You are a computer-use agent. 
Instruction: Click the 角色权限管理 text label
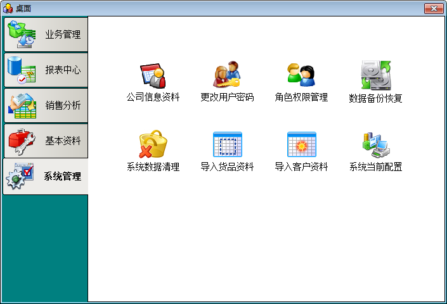pyautogui.click(x=301, y=98)
